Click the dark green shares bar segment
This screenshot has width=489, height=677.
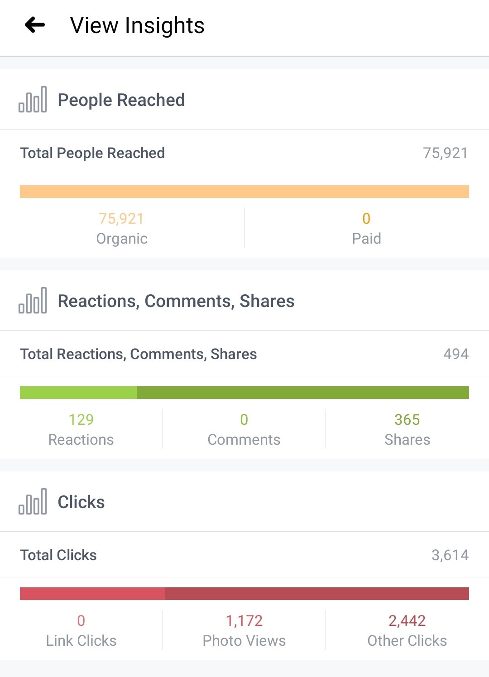(x=303, y=393)
